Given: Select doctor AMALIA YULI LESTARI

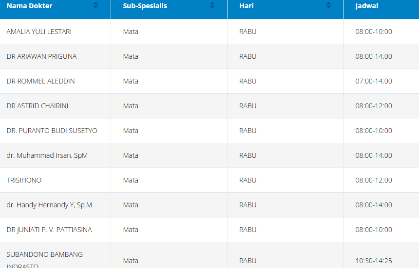Looking at the screenshot, I should coord(39,32).
